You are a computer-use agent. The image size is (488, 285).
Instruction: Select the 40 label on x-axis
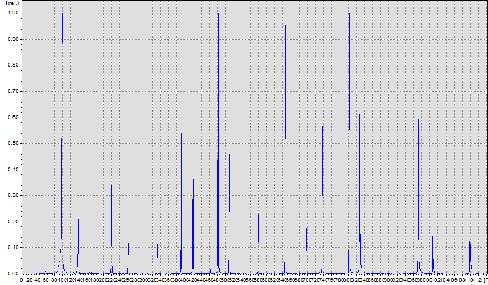(x=37, y=280)
